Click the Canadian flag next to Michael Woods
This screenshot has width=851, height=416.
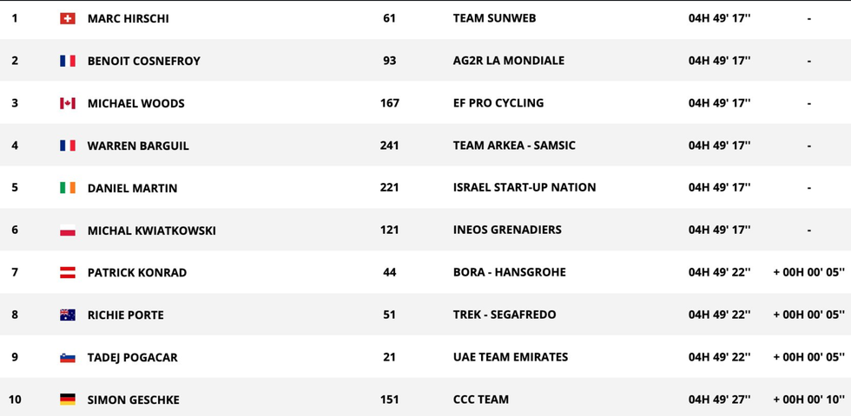[x=68, y=103]
